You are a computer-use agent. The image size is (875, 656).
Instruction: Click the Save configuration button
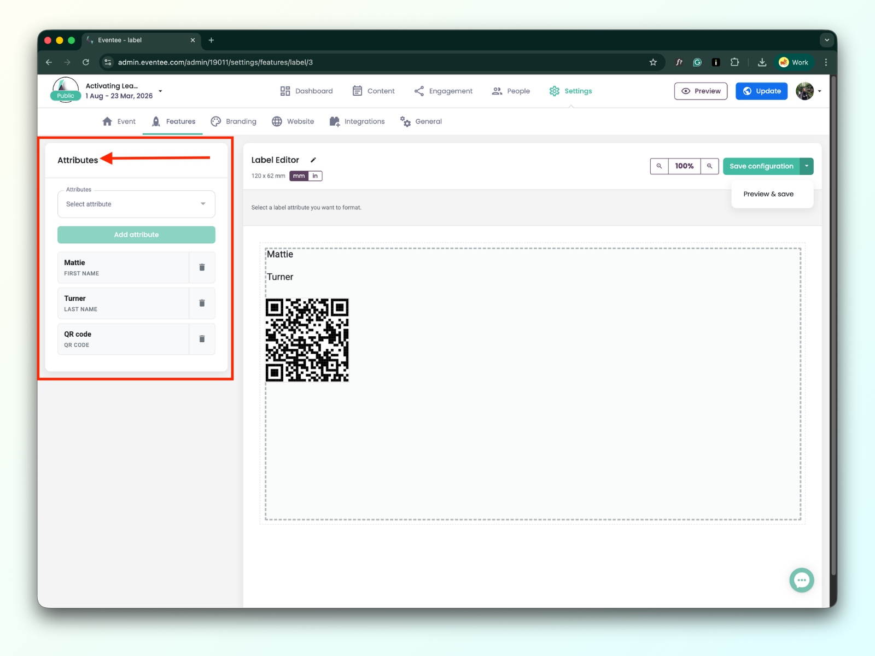761,166
